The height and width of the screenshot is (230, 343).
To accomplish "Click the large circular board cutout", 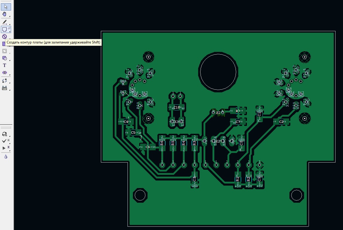I will coord(218,72).
